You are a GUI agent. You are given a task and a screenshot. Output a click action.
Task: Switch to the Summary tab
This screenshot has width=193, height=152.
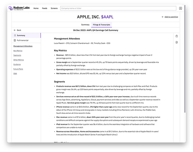pyautogui.click(x=85, y=24)
